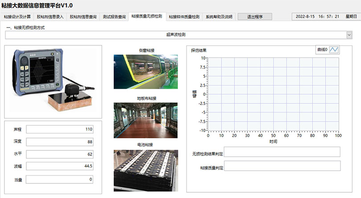Open the 系统帮助及说明 tab
The width and height of the screenshot is (361, 198).
[x=219, y=17]
